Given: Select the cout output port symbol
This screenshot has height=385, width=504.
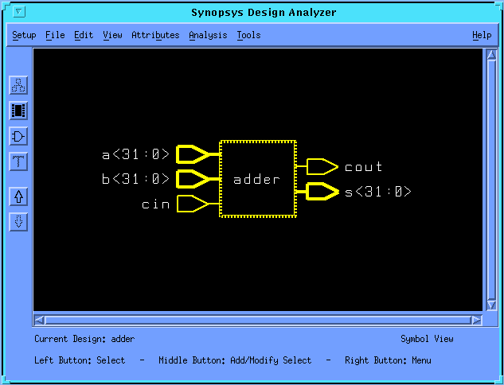Looking at the screenshot, I should pos(322,167).
